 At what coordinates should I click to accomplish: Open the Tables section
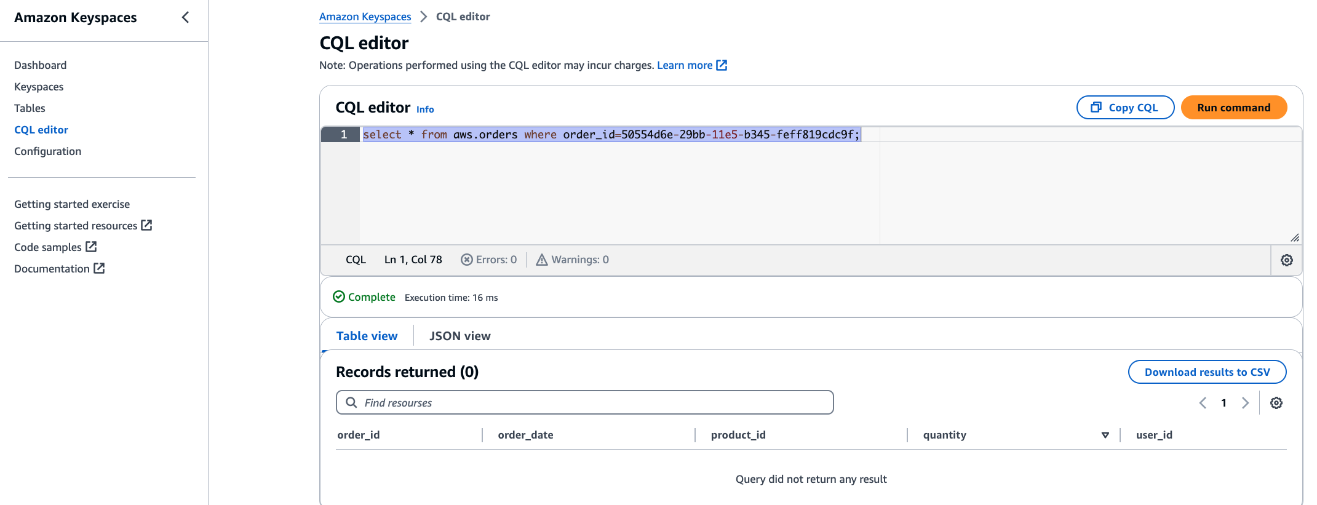(x=30, y=108)
